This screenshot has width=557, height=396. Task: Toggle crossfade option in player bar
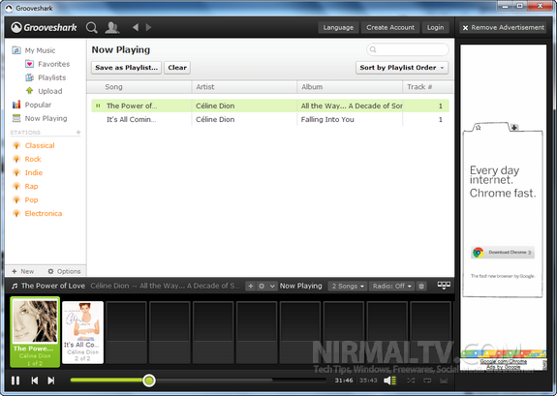click(x=444, y=381)
